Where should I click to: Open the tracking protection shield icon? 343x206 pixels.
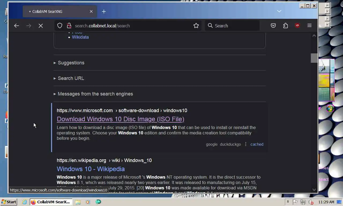point(60,26)
